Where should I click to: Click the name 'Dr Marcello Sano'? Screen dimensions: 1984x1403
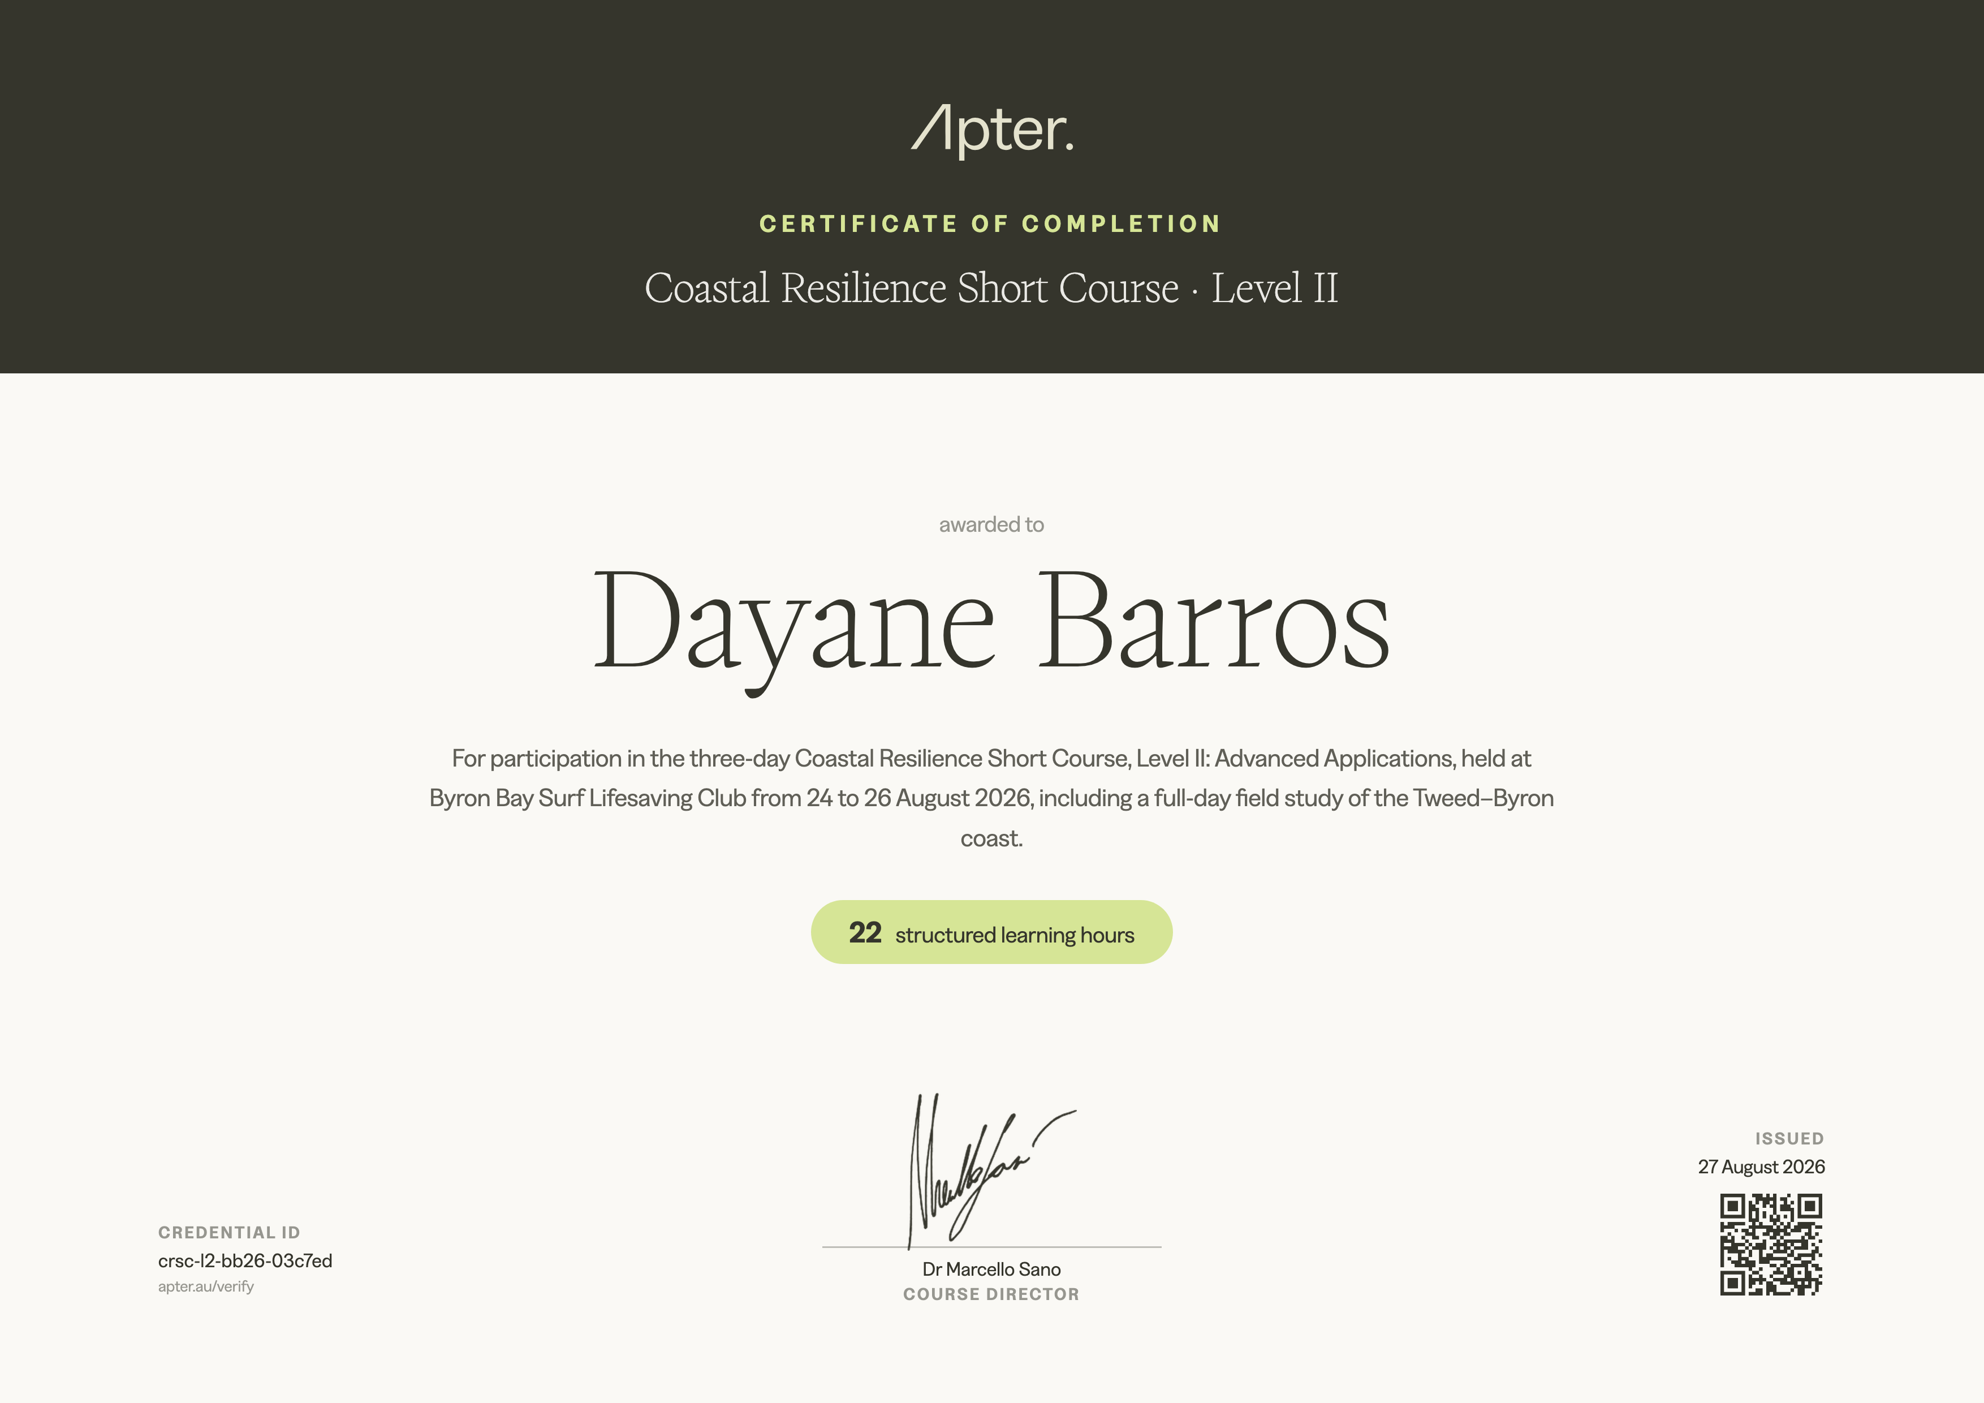991,1269
